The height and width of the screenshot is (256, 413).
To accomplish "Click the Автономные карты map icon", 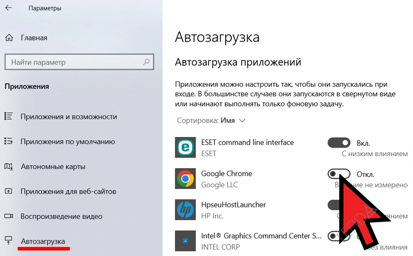I will [x=9, y=166].
